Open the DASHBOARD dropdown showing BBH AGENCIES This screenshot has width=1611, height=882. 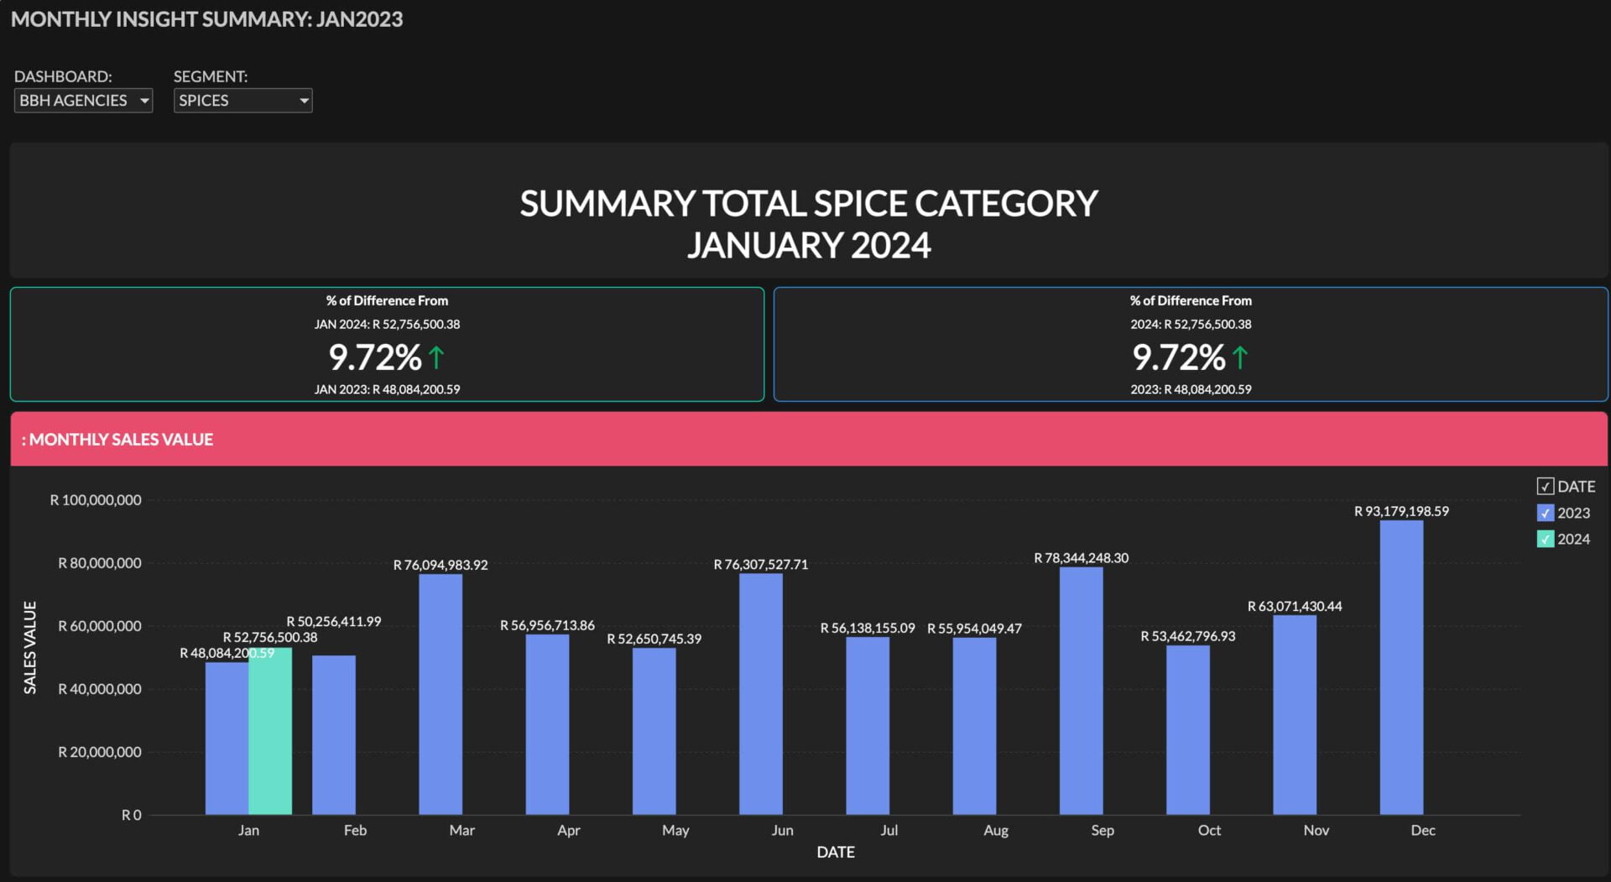(x=83, y=101)
